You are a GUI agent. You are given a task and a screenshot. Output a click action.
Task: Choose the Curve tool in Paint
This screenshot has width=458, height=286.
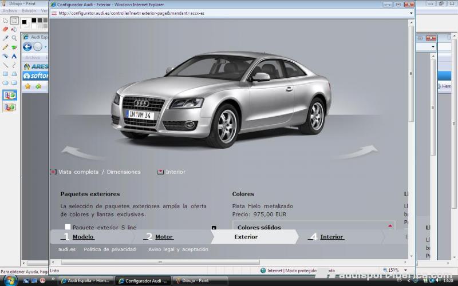click(x=14, y=65)
